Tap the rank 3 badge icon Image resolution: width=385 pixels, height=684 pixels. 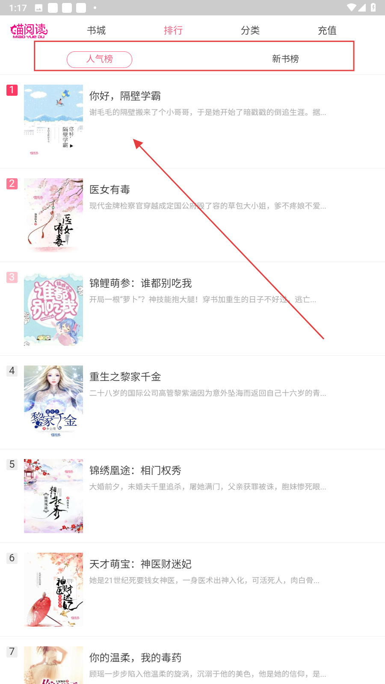(12, 277)
